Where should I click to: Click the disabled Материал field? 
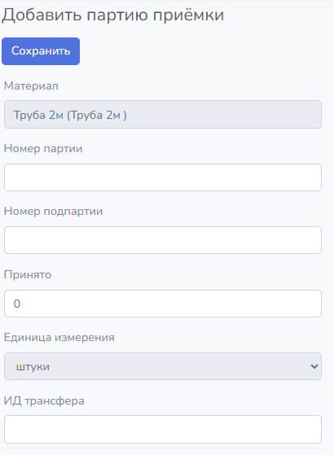(163, 114)
